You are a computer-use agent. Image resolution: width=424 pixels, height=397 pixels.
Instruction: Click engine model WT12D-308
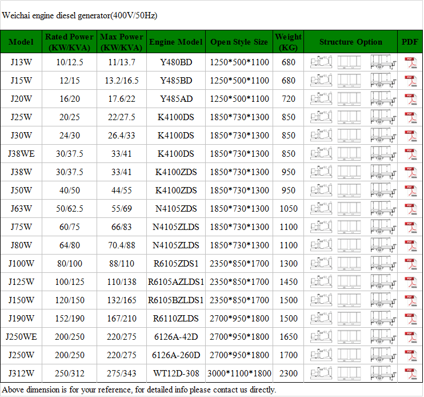pyautogui.click(x=176, y=374)
